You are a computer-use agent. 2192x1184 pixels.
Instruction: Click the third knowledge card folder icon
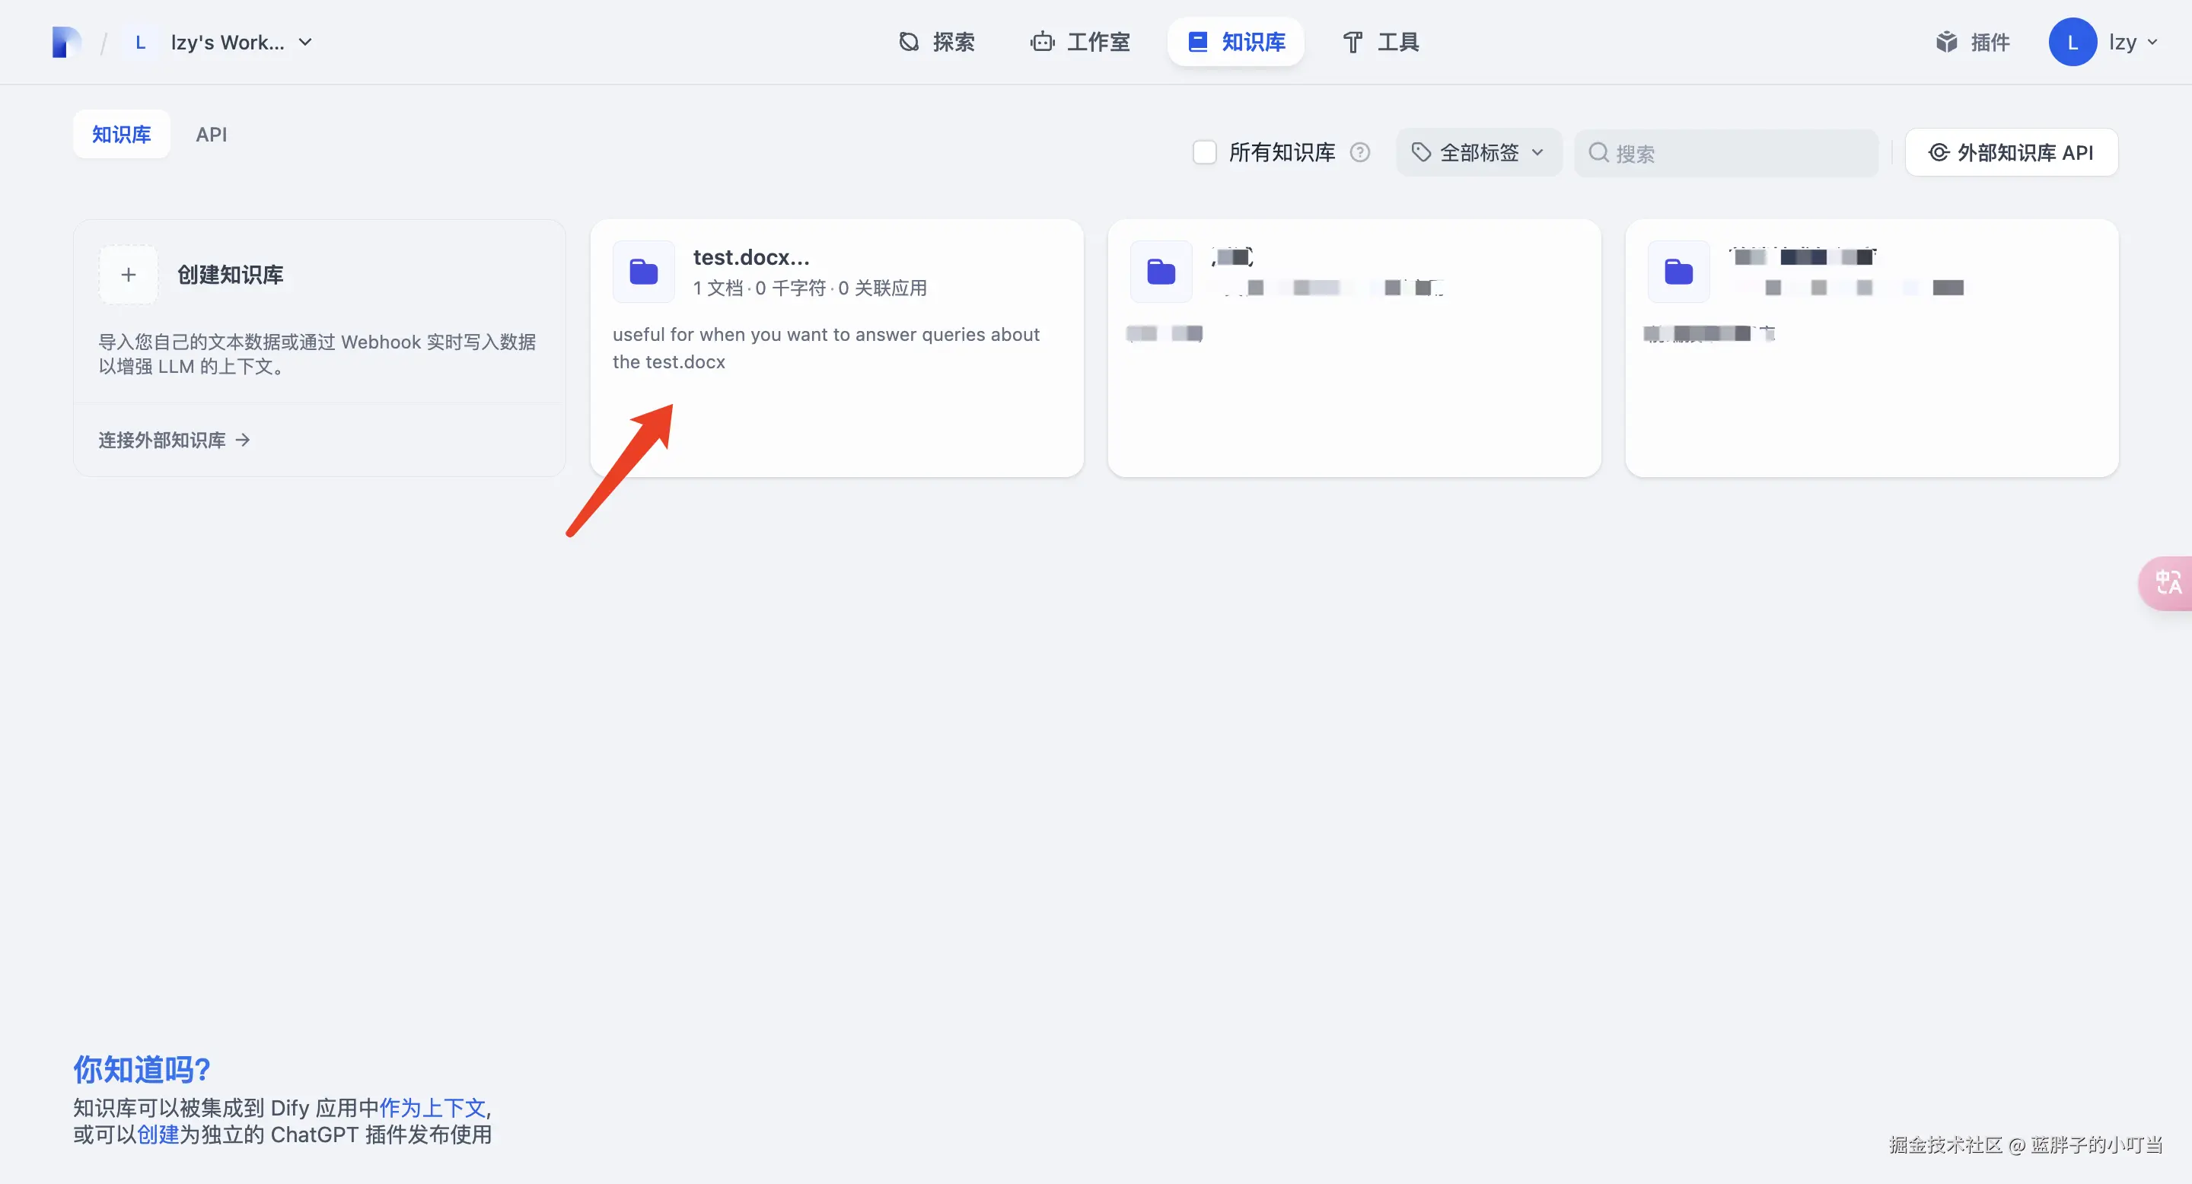tap(1678, 272)
